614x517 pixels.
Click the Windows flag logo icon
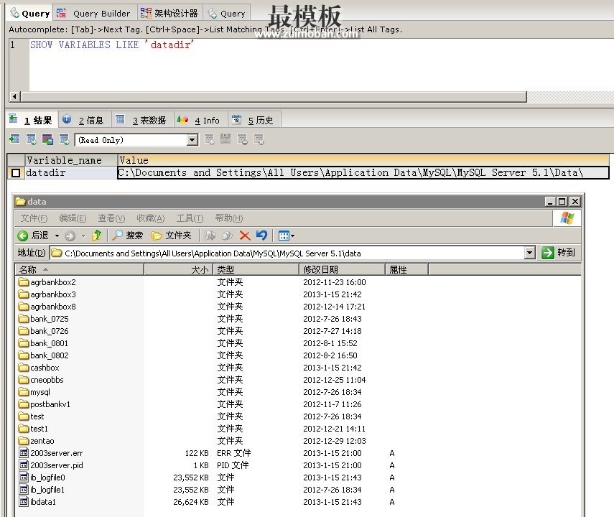[567, 218]
